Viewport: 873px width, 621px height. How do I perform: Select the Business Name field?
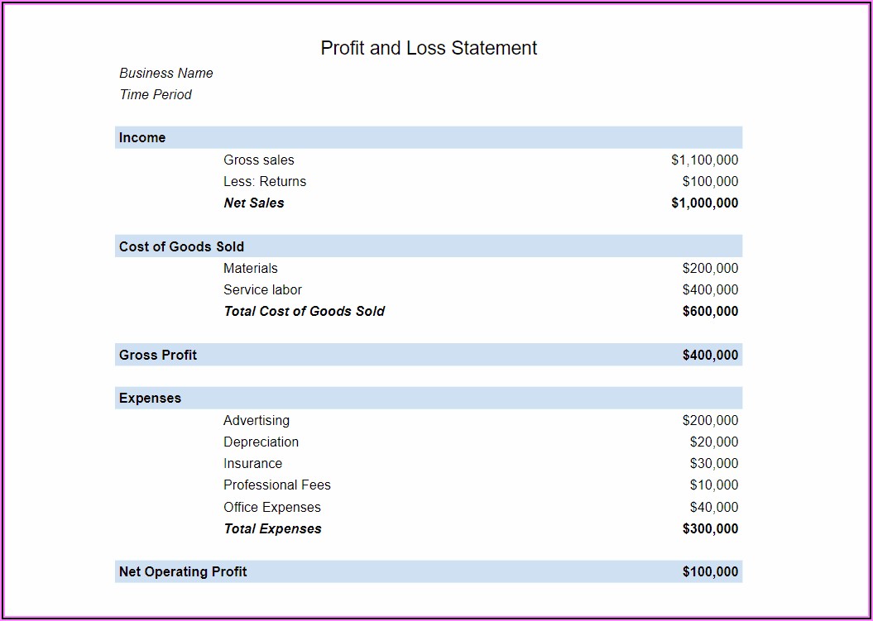[166, 73]
